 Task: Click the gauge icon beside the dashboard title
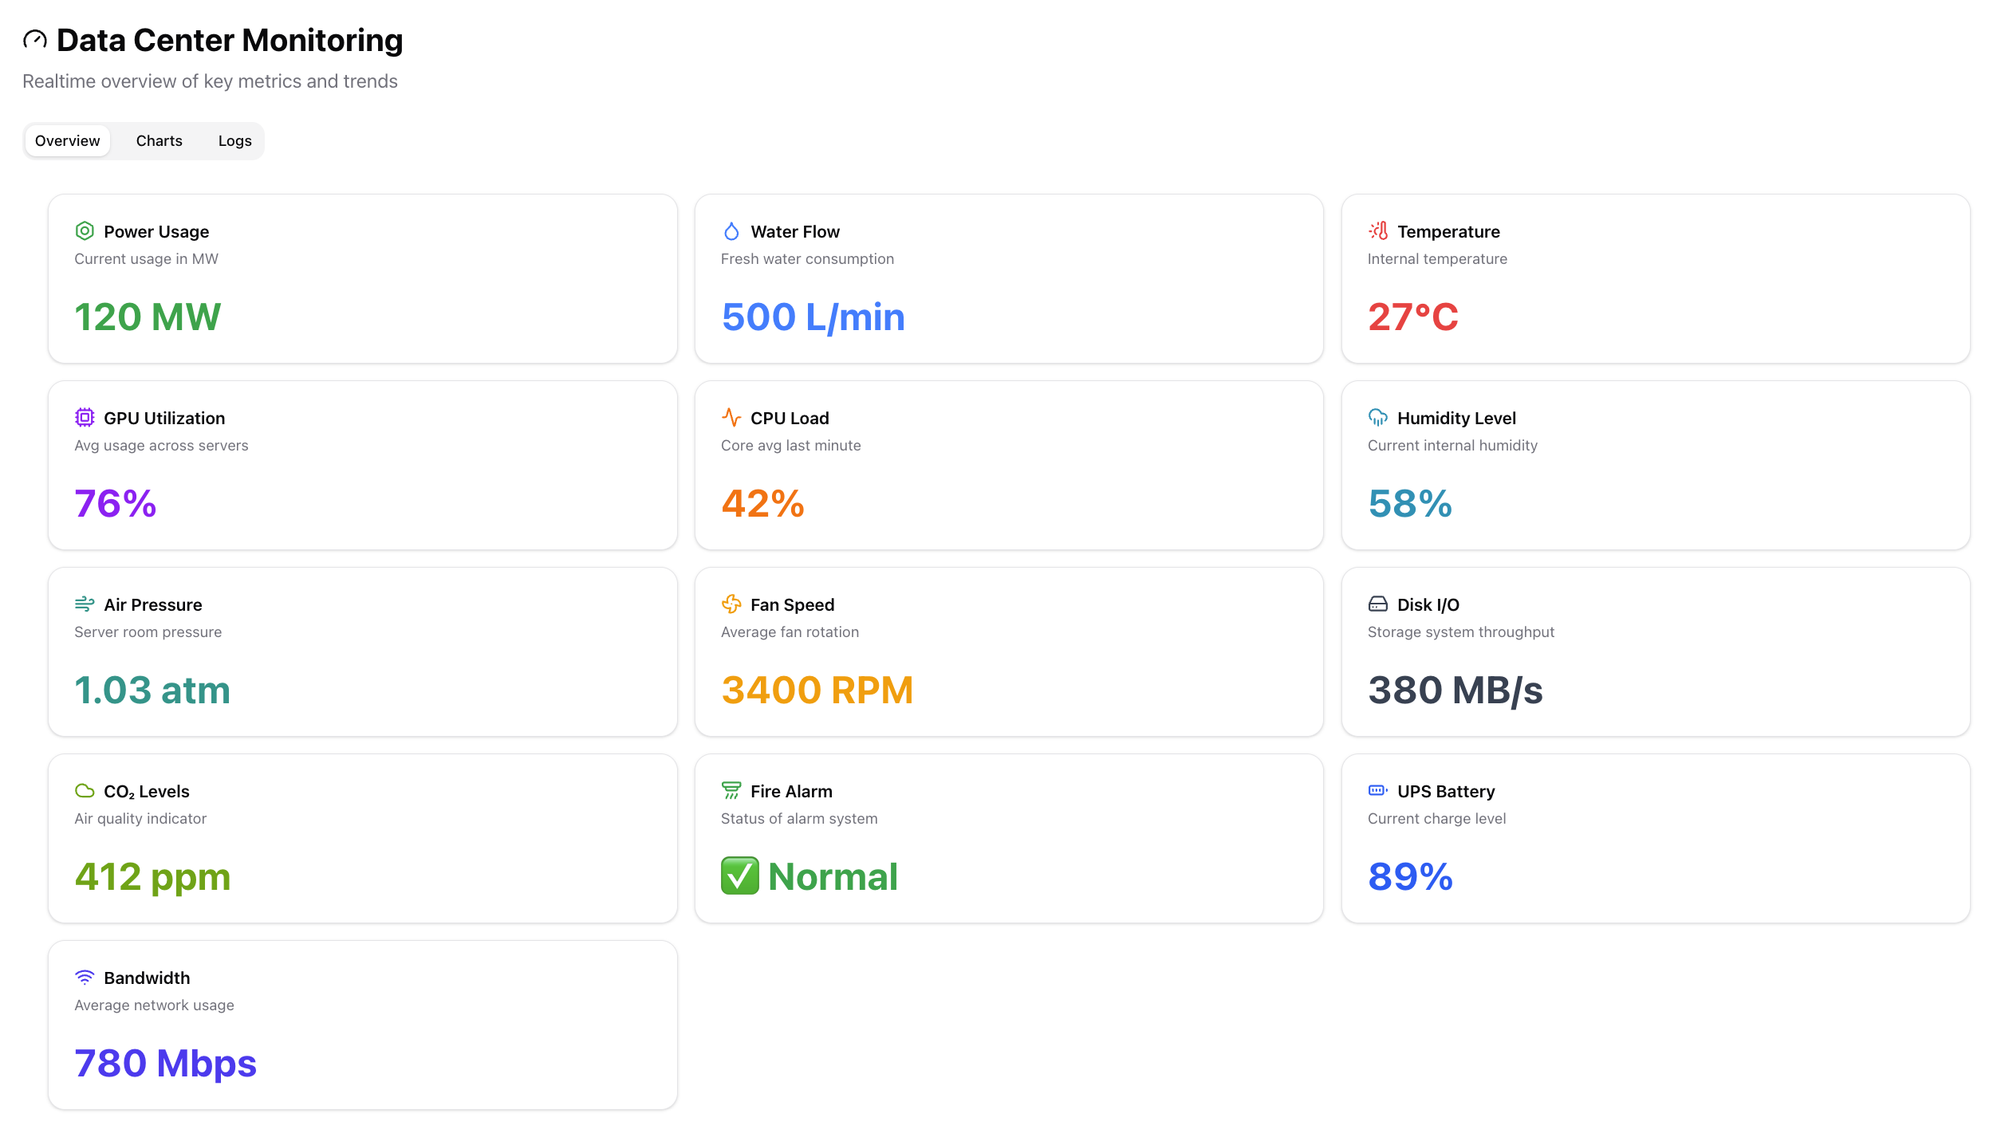(x=34, y=39)
